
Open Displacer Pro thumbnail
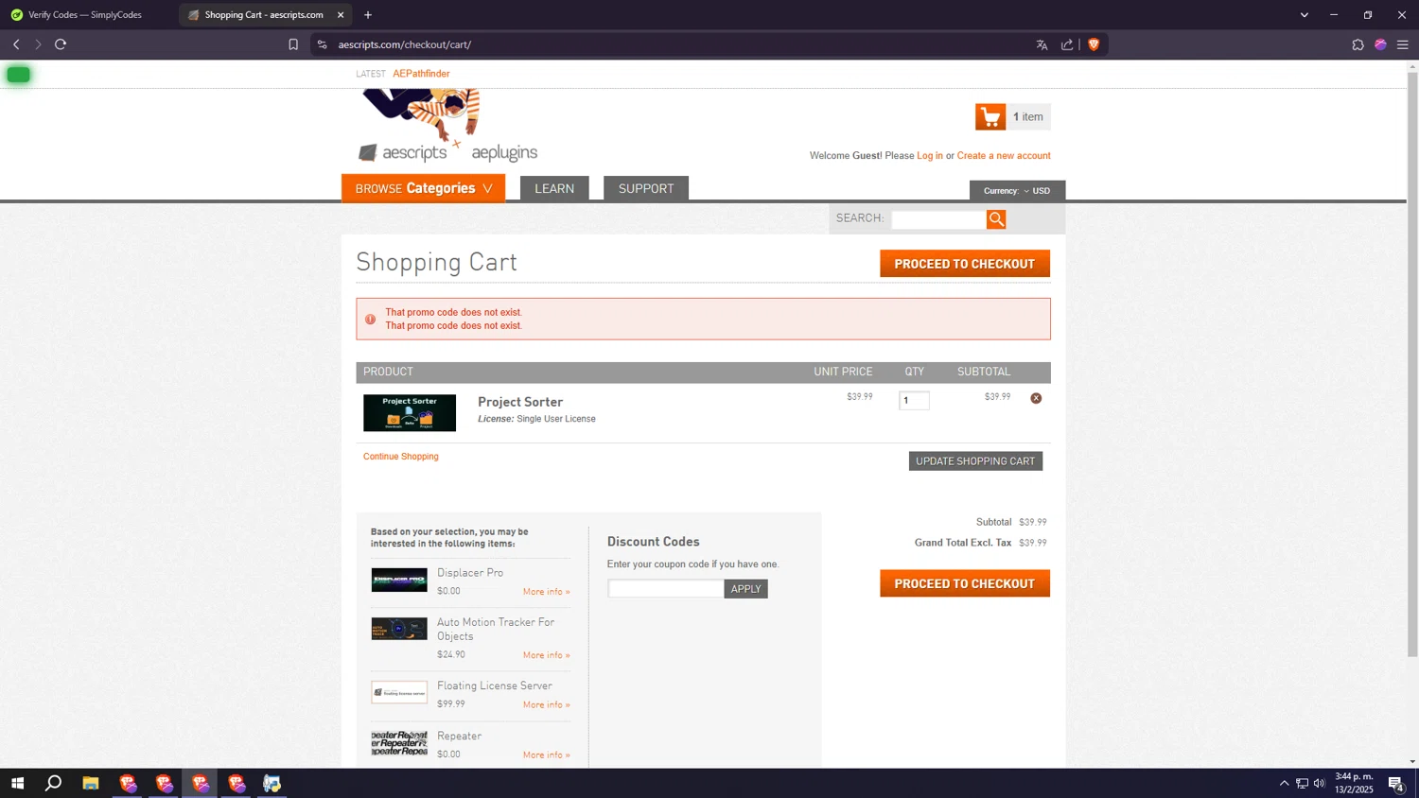(x=399, y=580)
